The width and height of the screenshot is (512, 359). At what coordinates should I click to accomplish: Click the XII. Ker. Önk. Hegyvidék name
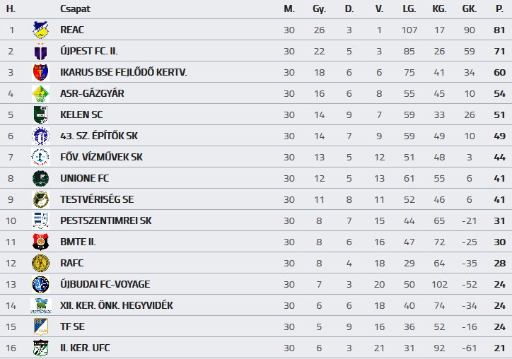click(117, 305)
